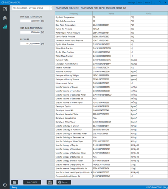Select the boiler module sidebar icon
Screen dimensions: 168x189
click(5, 18)
